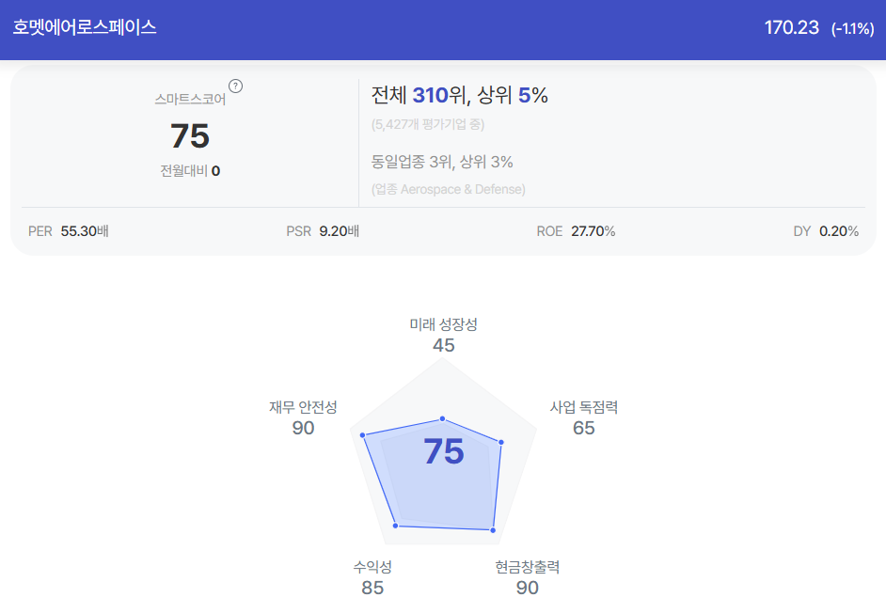This screenshot has width=886, height=613.
Task: Click the 수익성 85 radar label
Action: coord(372,578)
